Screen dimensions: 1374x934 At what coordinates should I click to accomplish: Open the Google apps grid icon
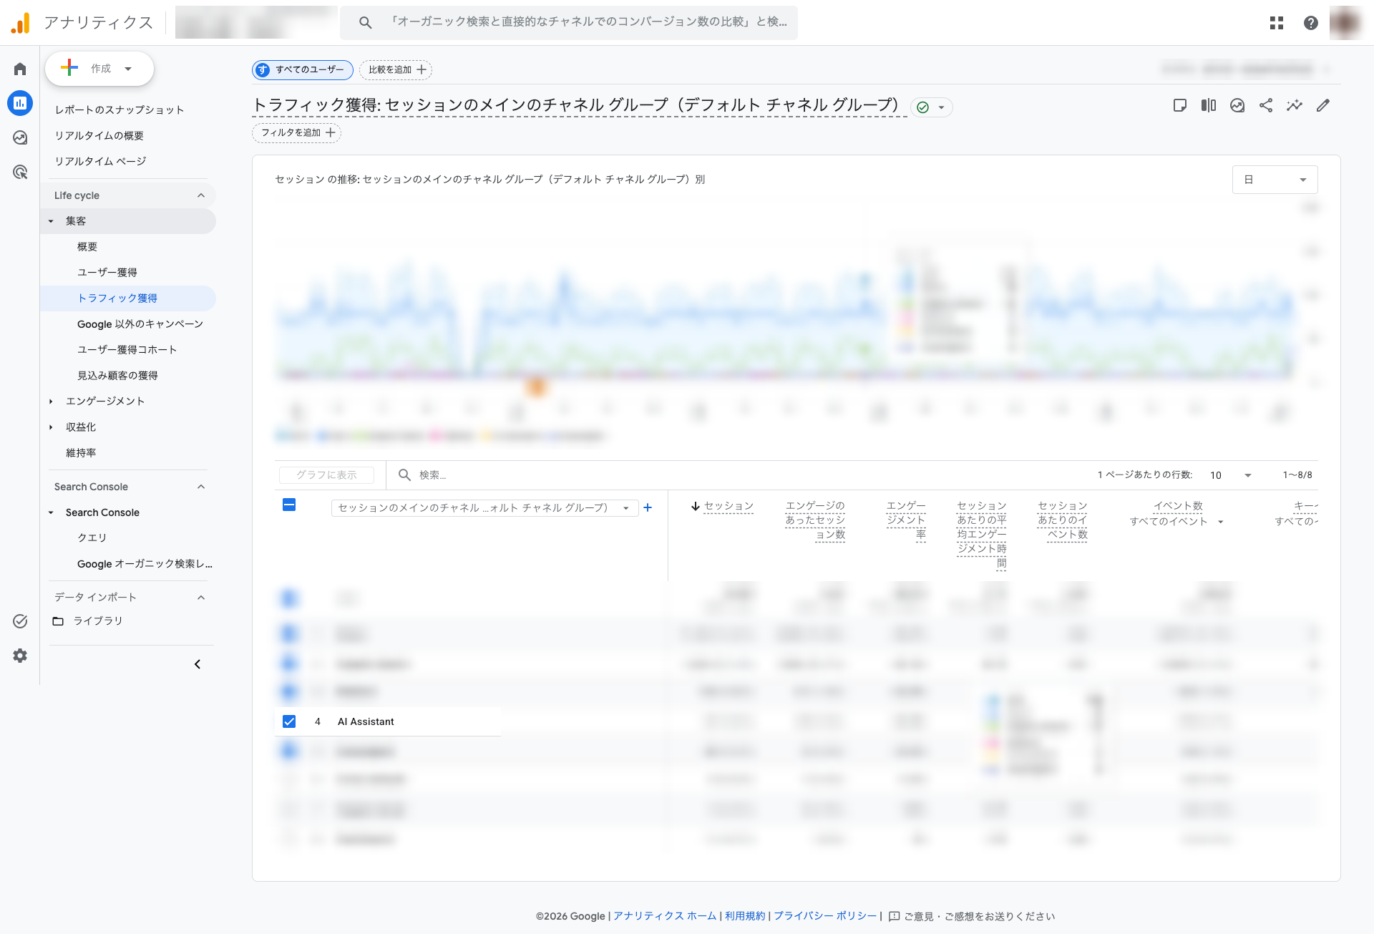(1277, 23)
